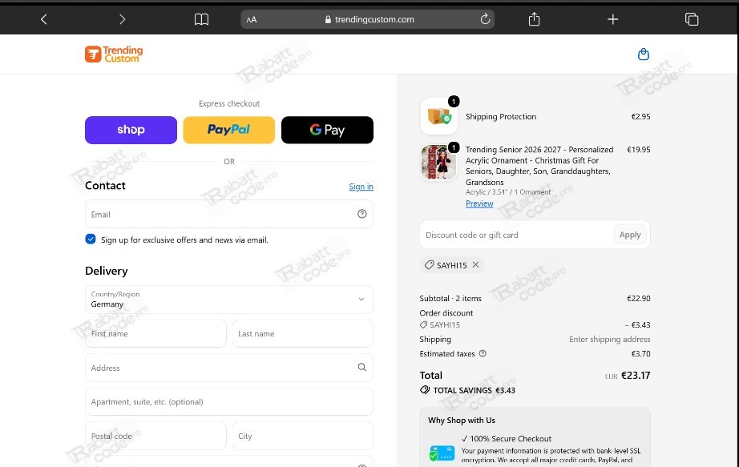Viewport: 739px width, 467px height.
Task: Remove the SAYHI15 discount code tag
Action: tap(475, 265)
